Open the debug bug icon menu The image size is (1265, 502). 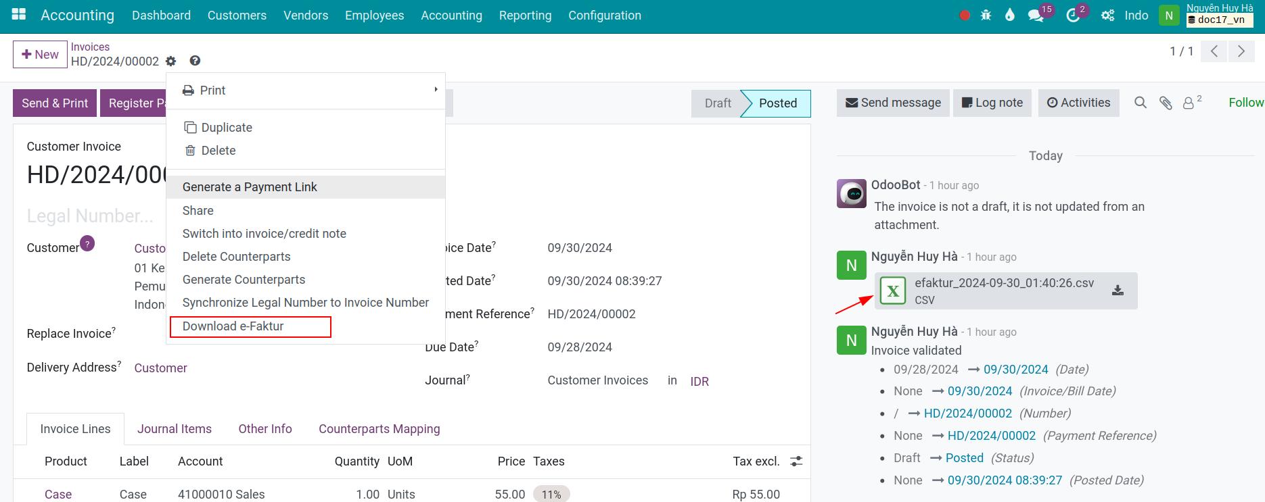point(986,15)
